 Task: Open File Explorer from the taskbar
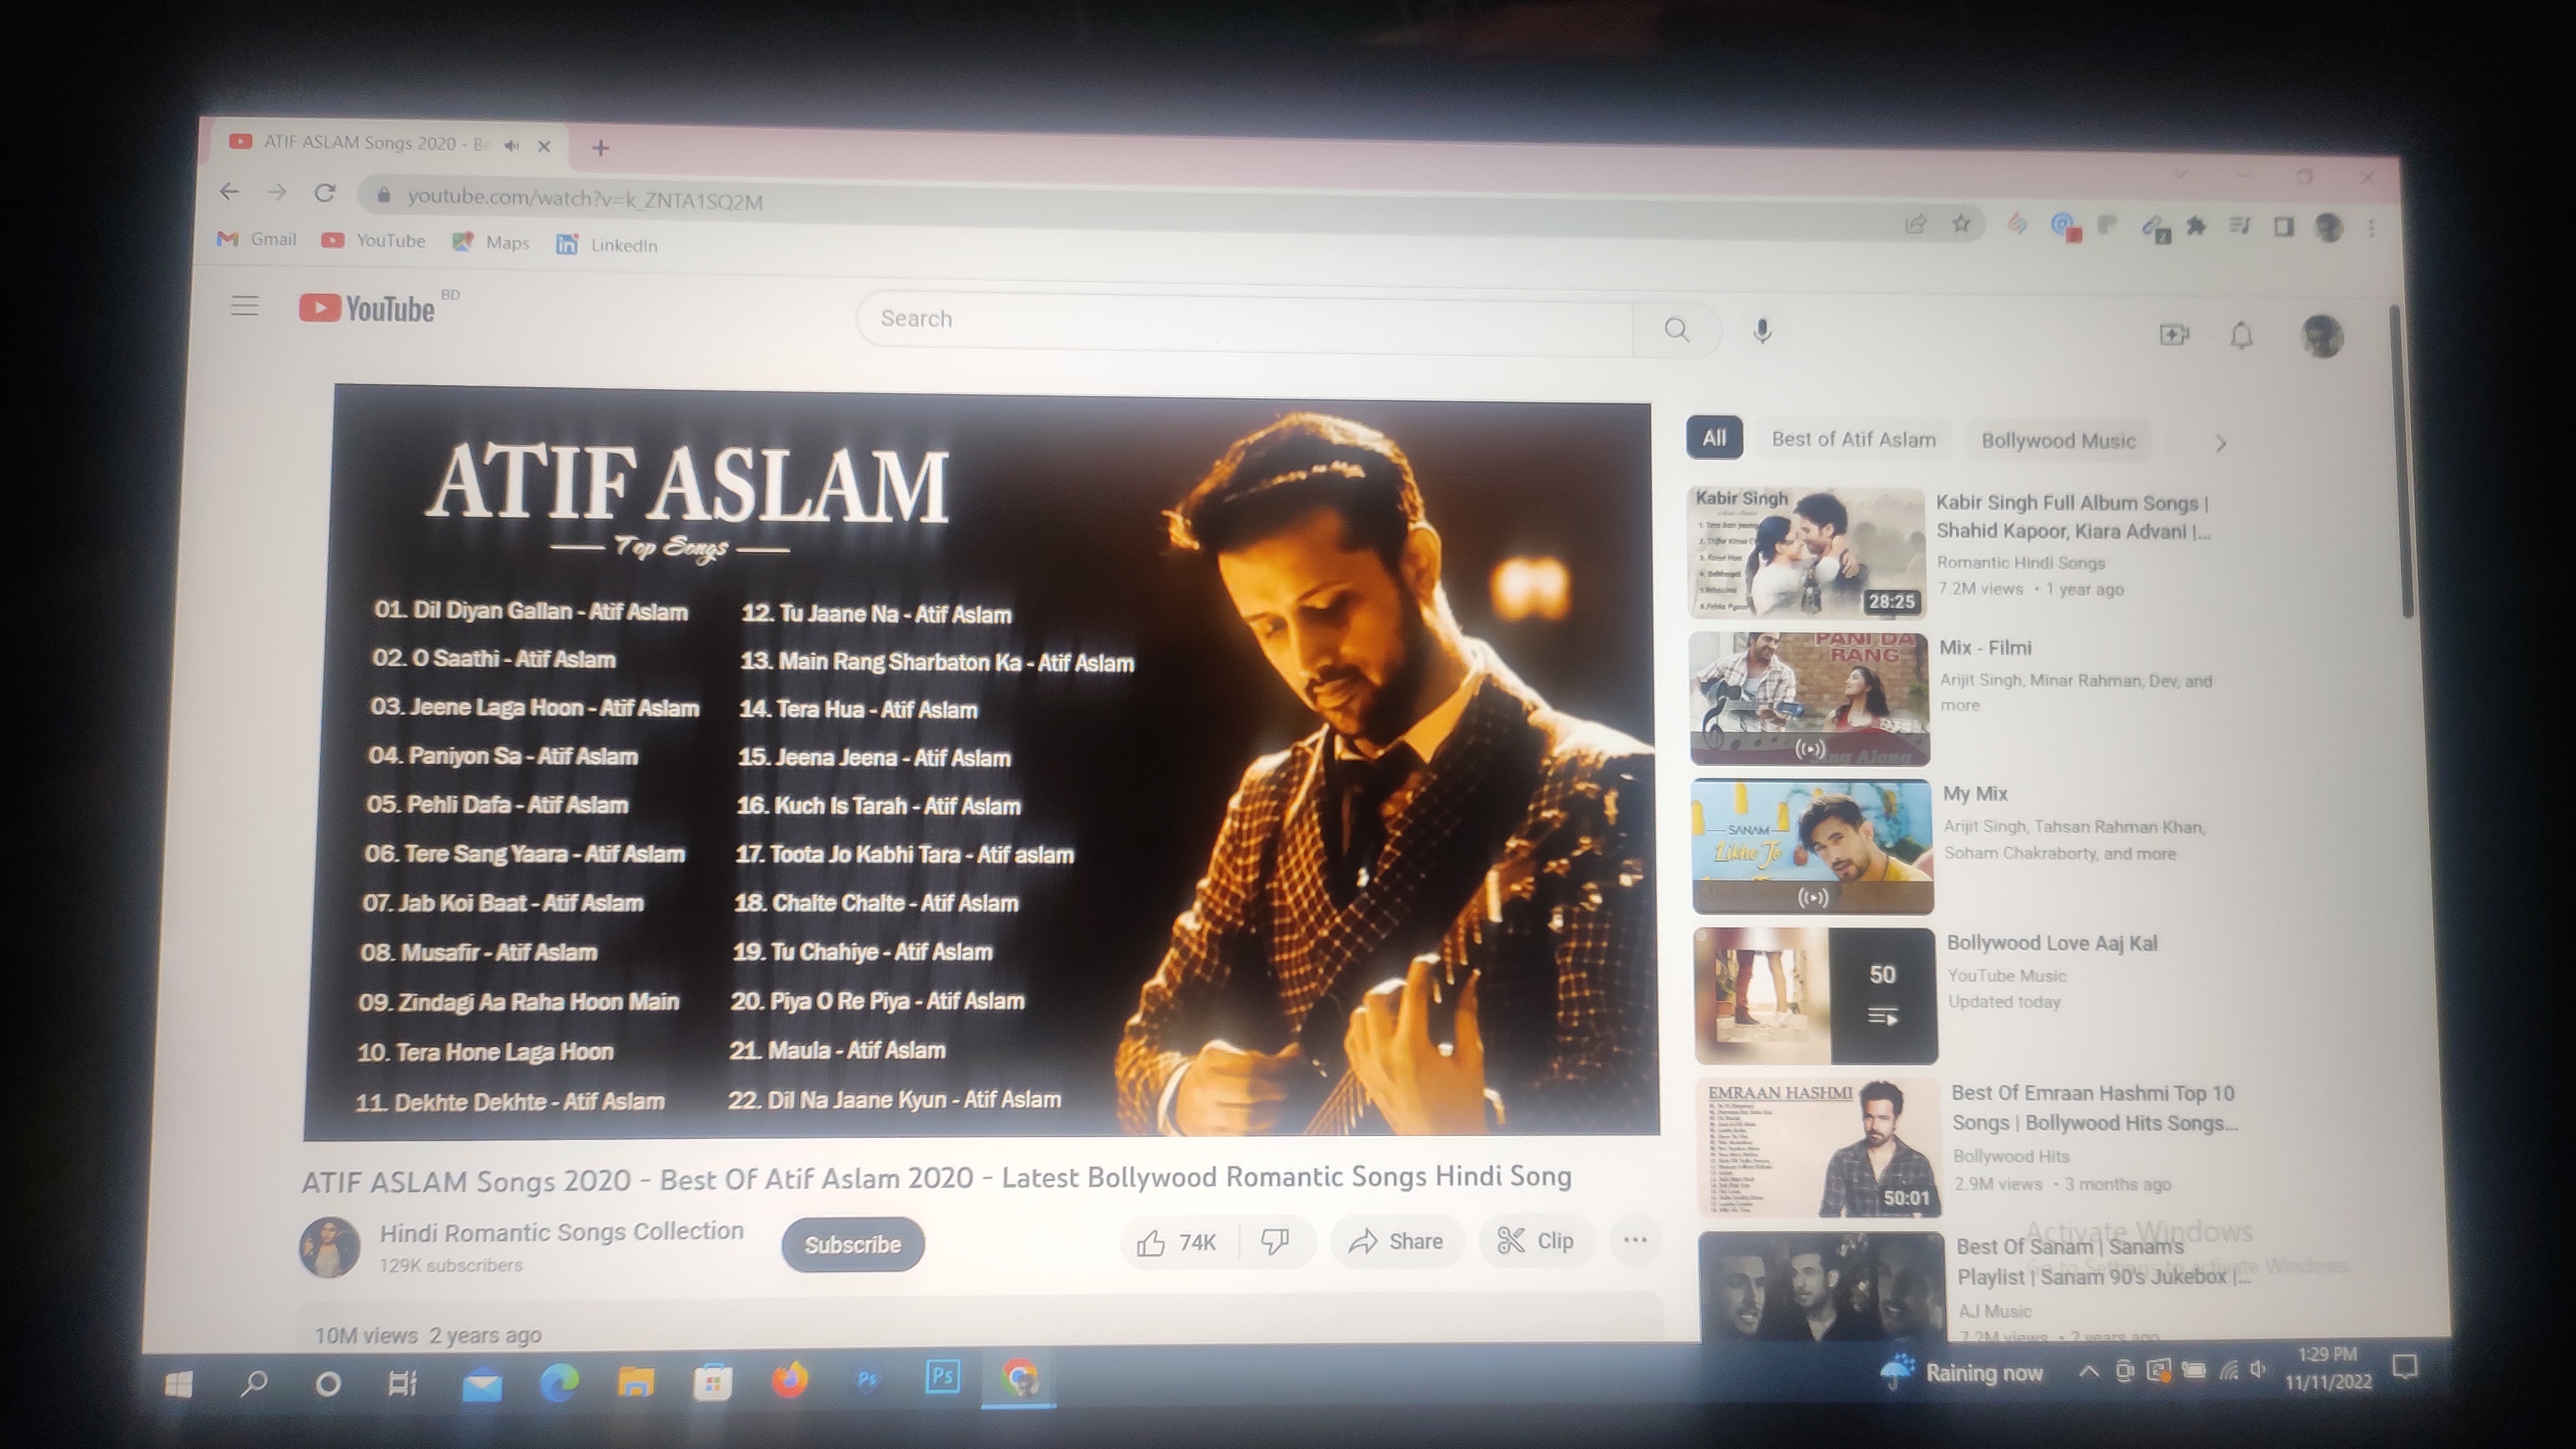coord(635,1383)
